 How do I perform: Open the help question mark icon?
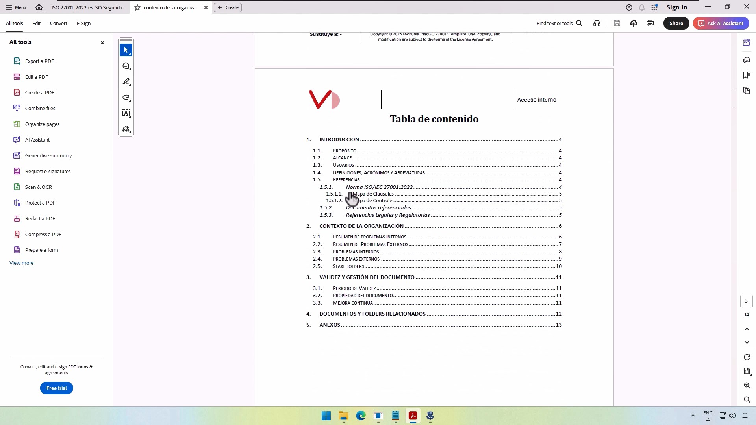pos(629,7)
